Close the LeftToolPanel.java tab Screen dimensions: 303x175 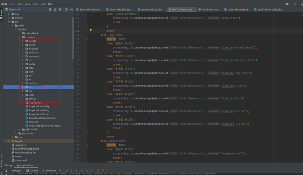click(194, 10)
